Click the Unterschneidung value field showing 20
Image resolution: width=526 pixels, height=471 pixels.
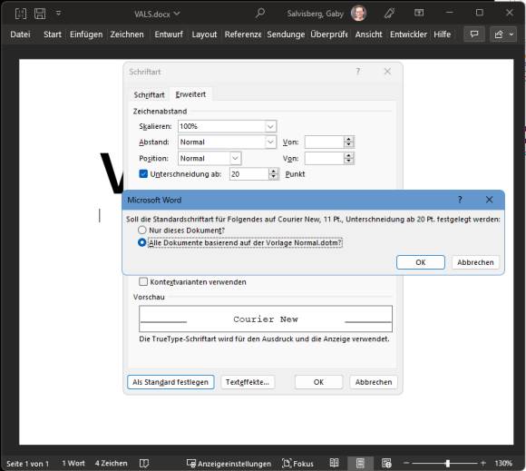[248, 174]
